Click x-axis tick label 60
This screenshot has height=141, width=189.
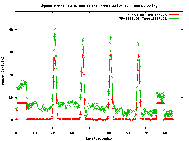128,133
